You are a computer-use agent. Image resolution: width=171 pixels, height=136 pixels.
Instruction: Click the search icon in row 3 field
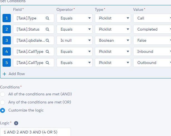[48, 41]
